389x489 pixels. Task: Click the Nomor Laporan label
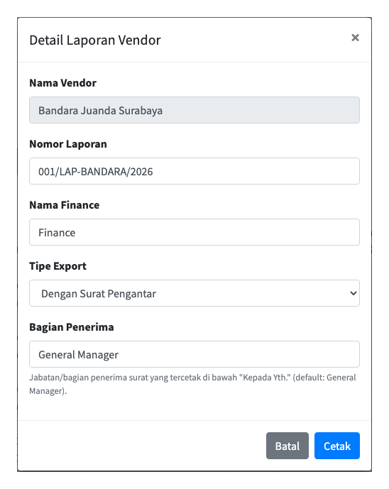[x=68, y=144]
